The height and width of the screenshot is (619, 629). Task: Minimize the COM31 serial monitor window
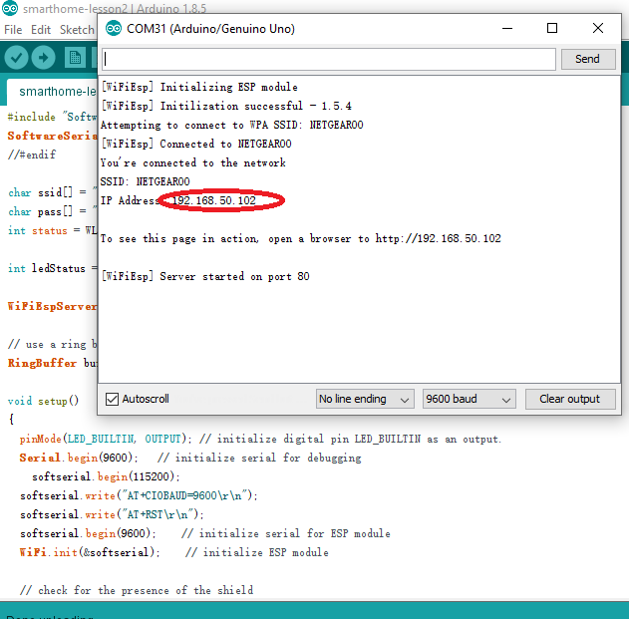click(x=507, y=29)
